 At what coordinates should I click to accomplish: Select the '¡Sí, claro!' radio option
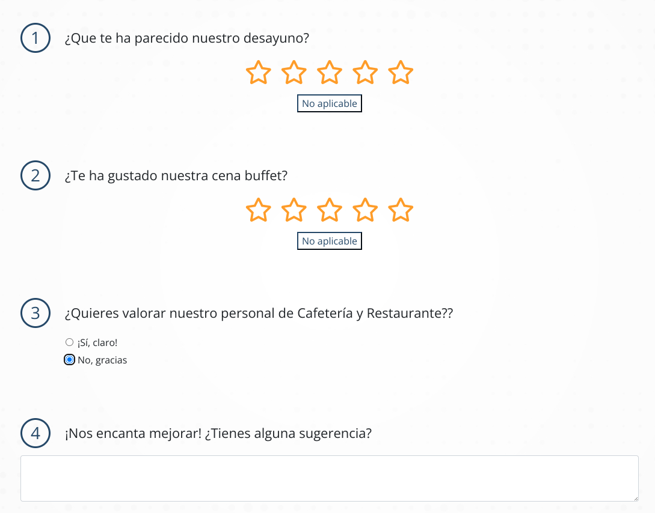(69, 342)
